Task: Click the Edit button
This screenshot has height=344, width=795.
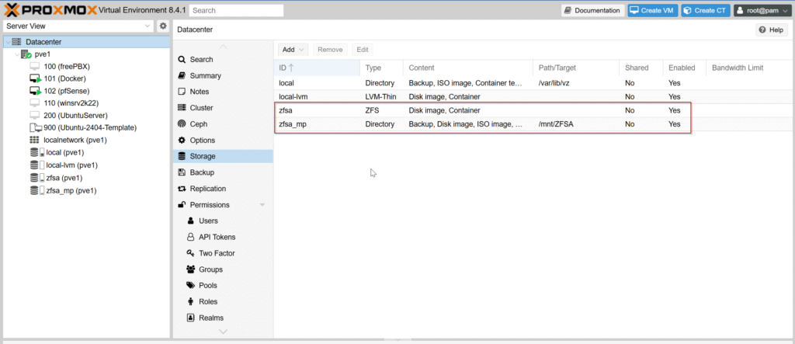Action: [x=362, y=50]
